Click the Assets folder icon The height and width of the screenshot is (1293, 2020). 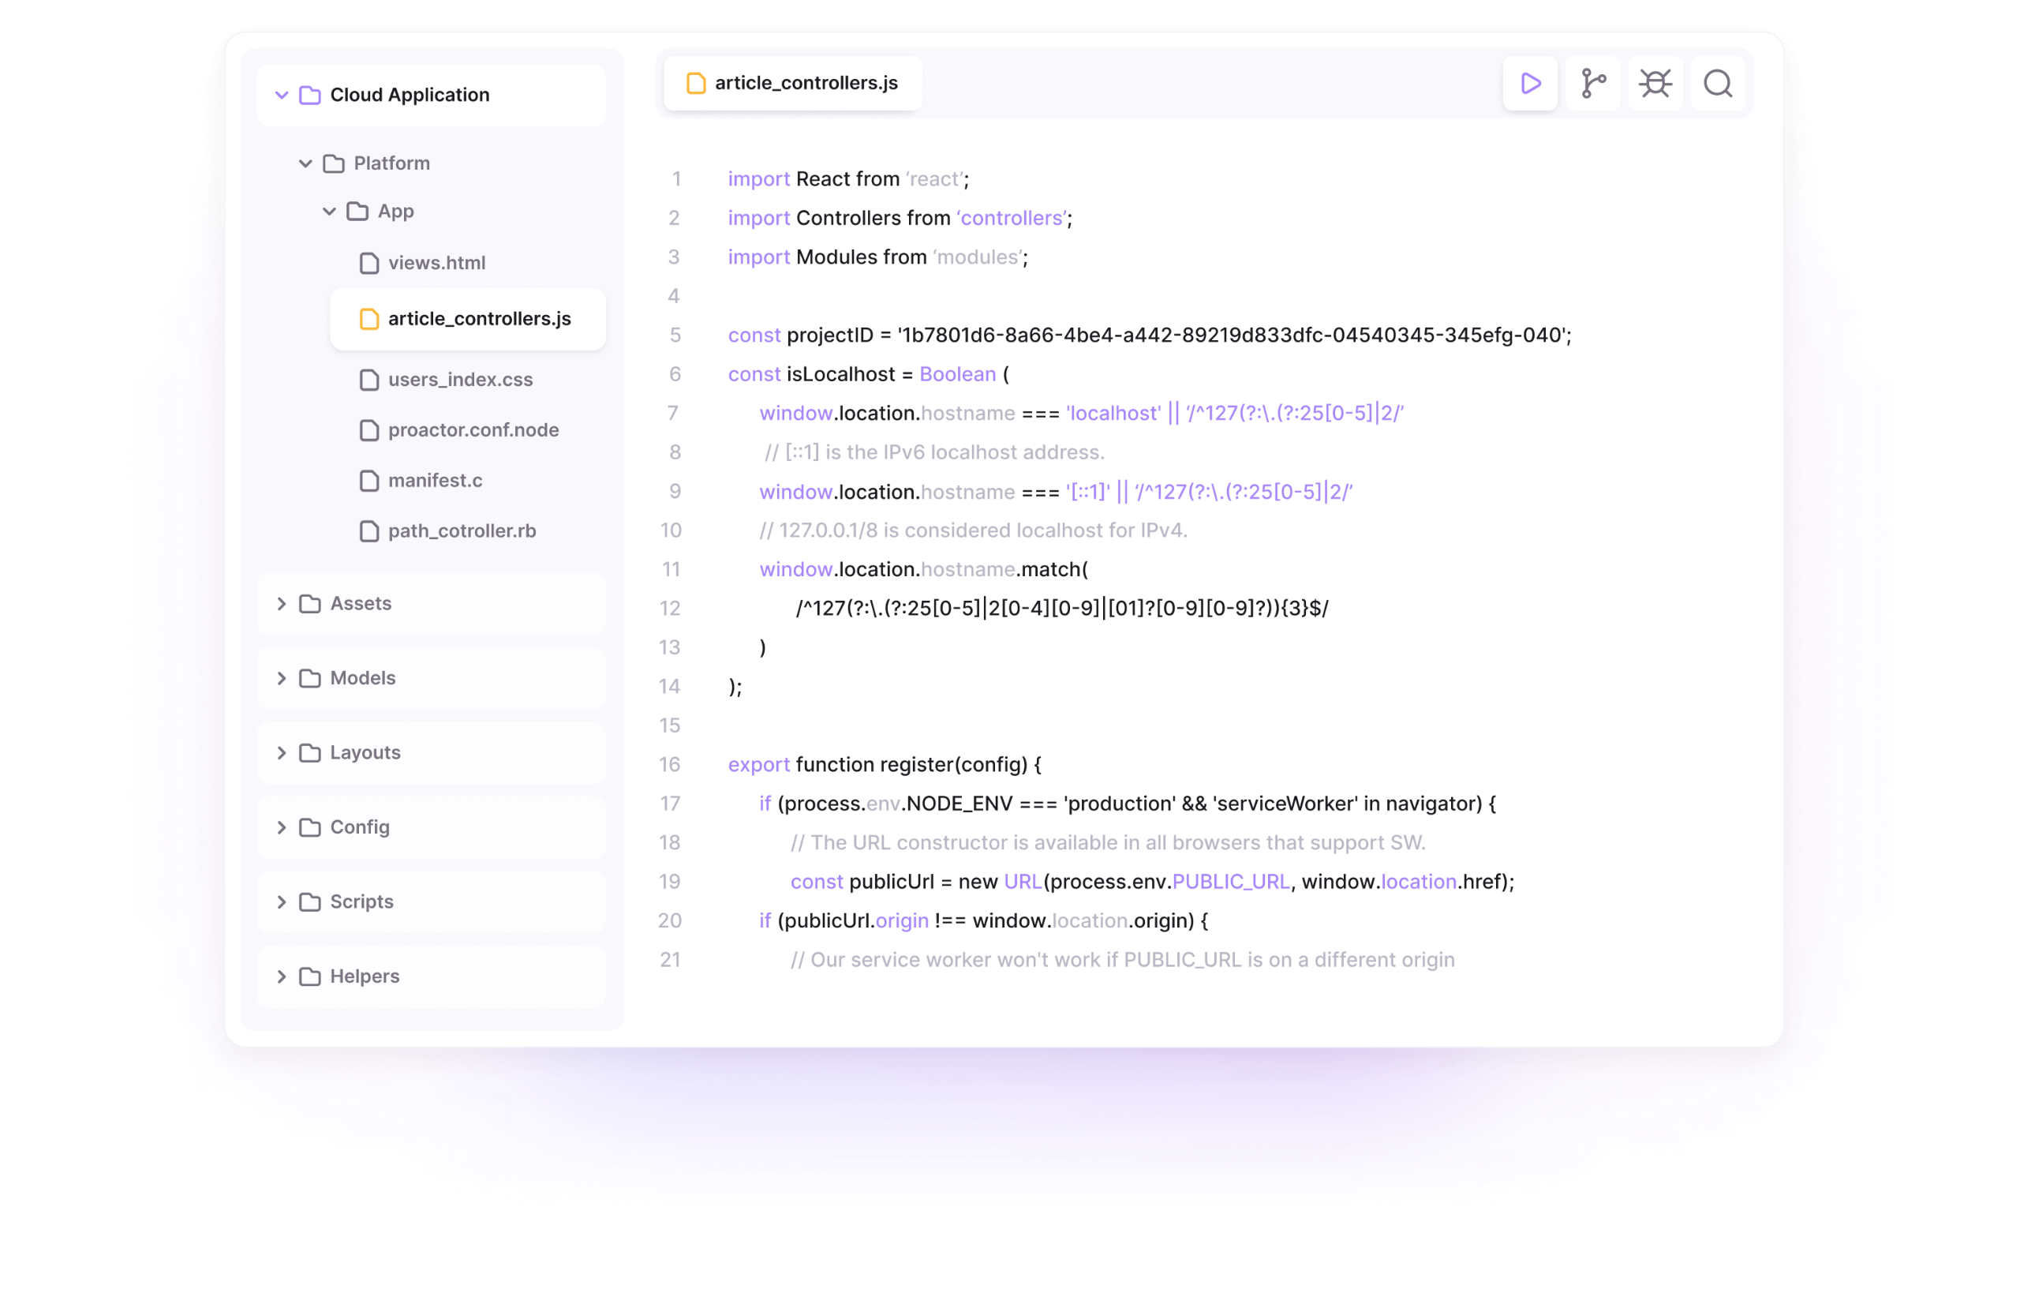click(x=311, y=604)
